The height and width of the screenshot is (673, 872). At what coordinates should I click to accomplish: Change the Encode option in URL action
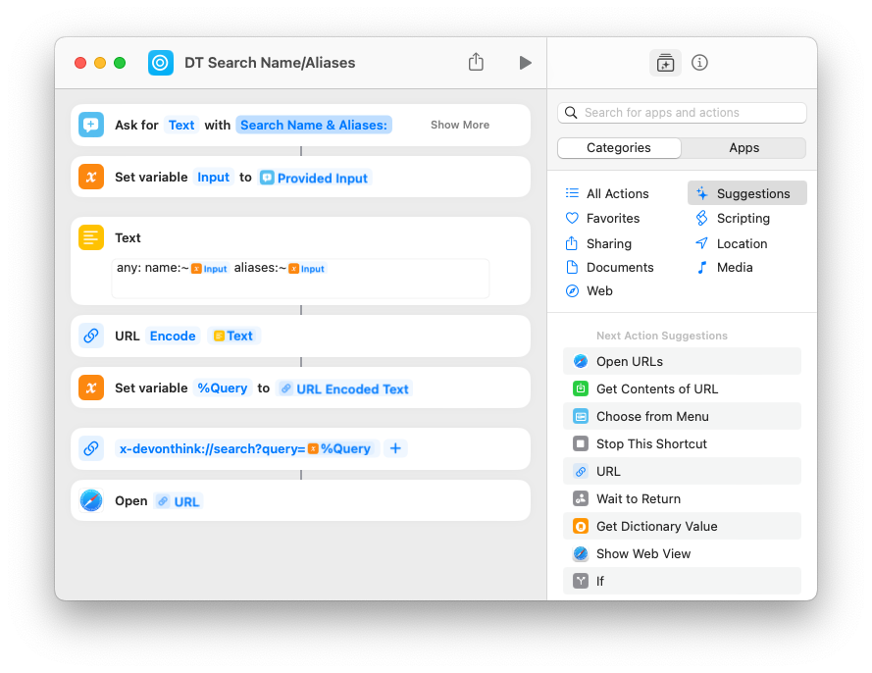tap(173, 336)
